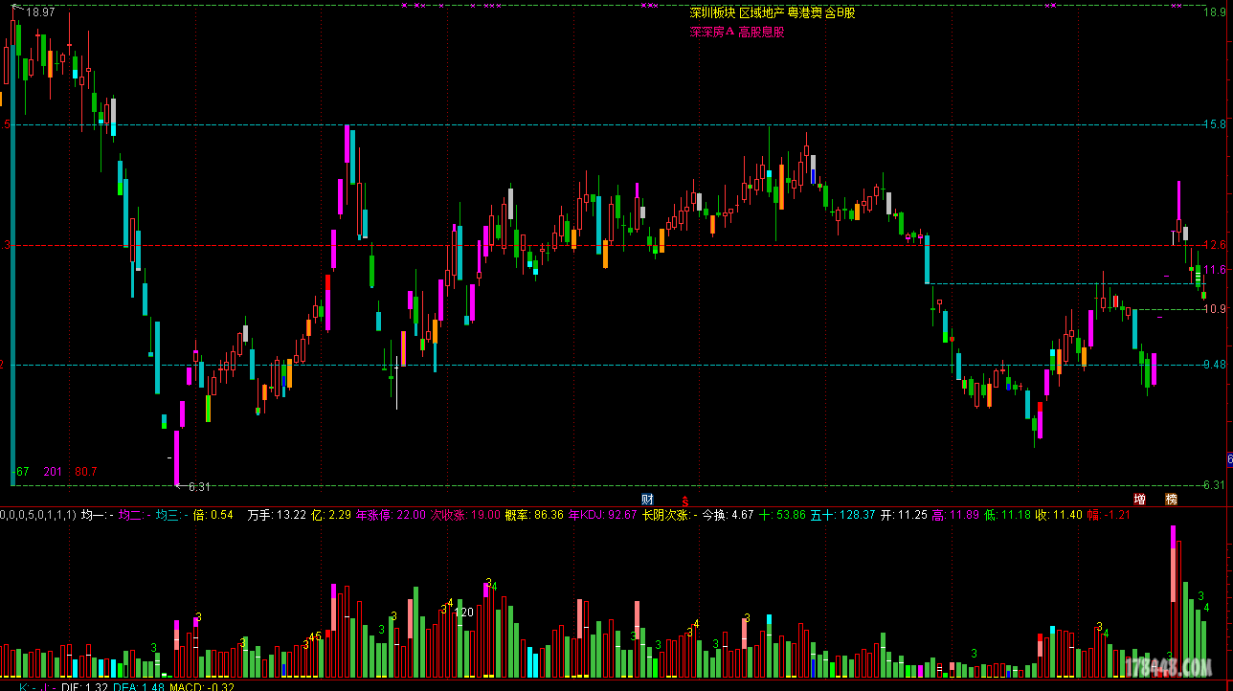This screenshot has height=691, width=1233.
Task: Click the 15.8 price axis label
Action: pos(1214,124)
